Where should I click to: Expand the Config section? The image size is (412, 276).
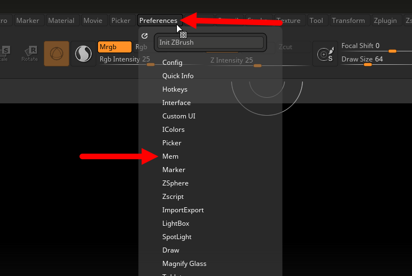click(172, 63)
